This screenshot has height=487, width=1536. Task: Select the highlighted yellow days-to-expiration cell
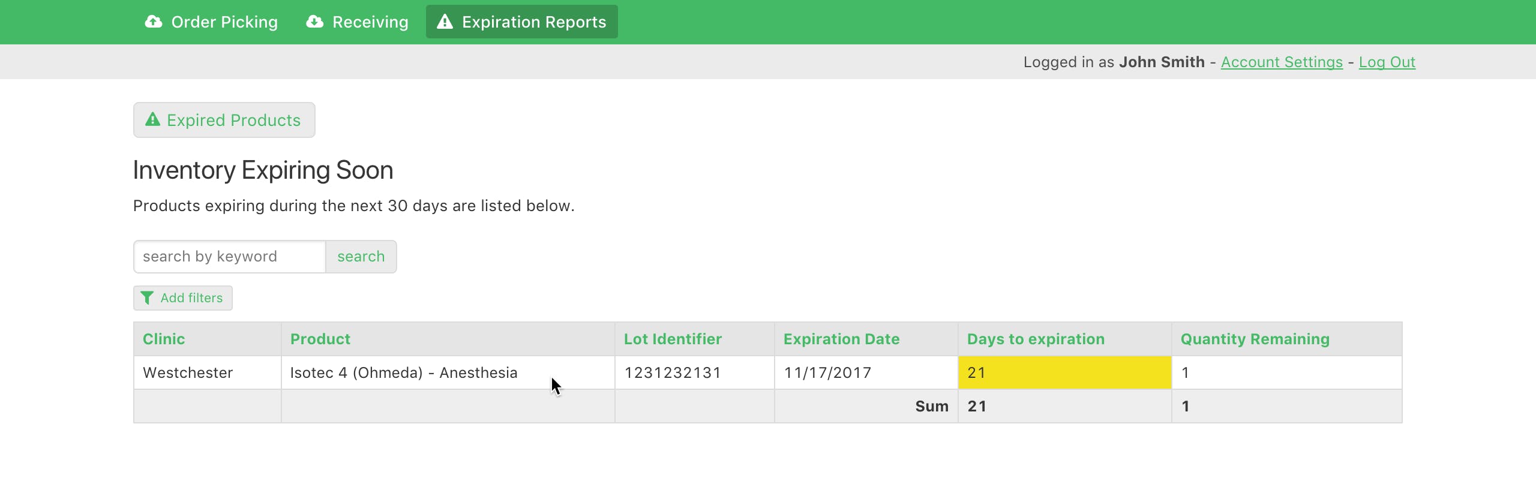click(1064, 372)
